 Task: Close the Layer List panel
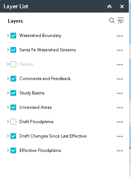pyautogui.click(x=122, y=6)
